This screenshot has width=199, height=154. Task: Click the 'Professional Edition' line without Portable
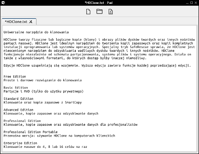click(22, 121)
